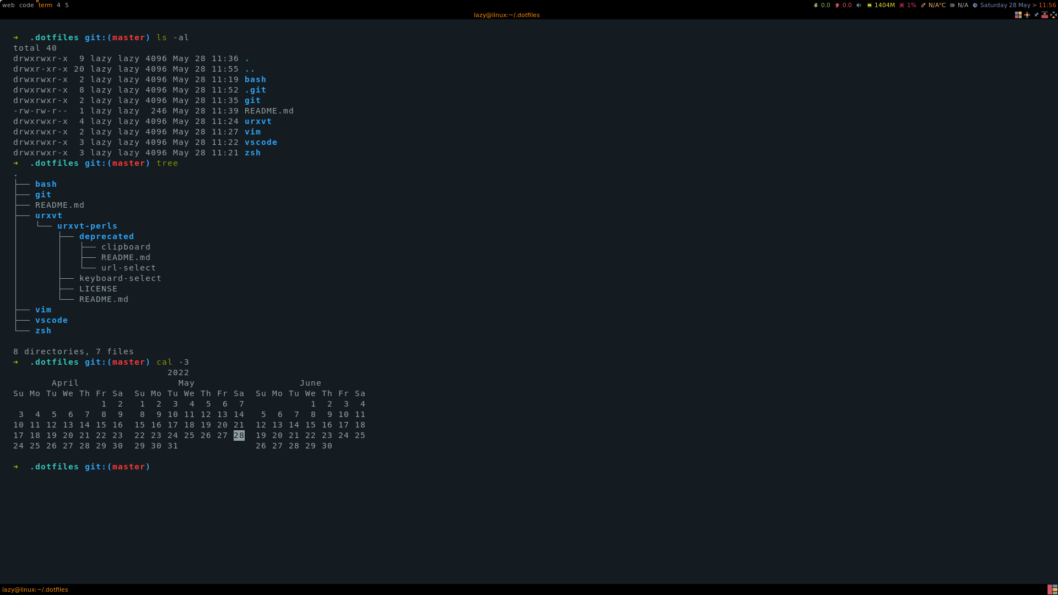Click the Saturday 28 May date text

(x=1005, y=6)
